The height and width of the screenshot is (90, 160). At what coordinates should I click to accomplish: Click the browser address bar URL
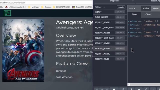click(13, 3)
